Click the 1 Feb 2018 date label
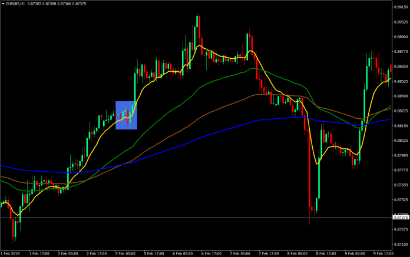Screen dimensions: 410x257 coord(12,253)
